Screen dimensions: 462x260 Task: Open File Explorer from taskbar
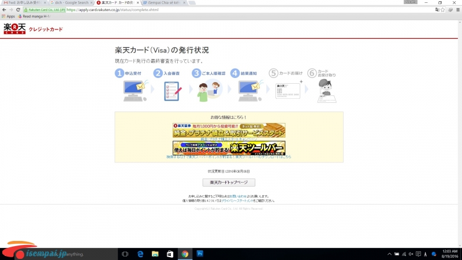click(155, 254)
